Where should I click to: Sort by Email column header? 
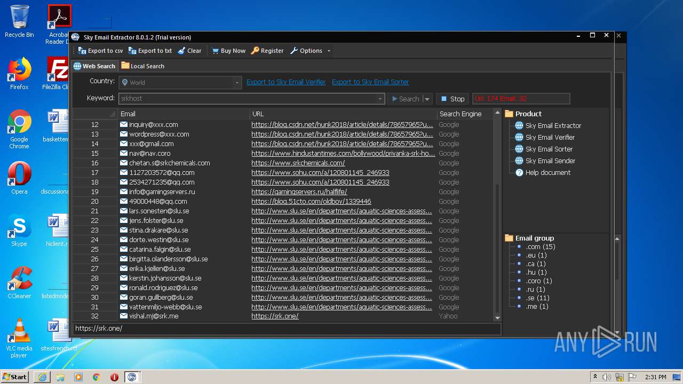pos(184,114)
